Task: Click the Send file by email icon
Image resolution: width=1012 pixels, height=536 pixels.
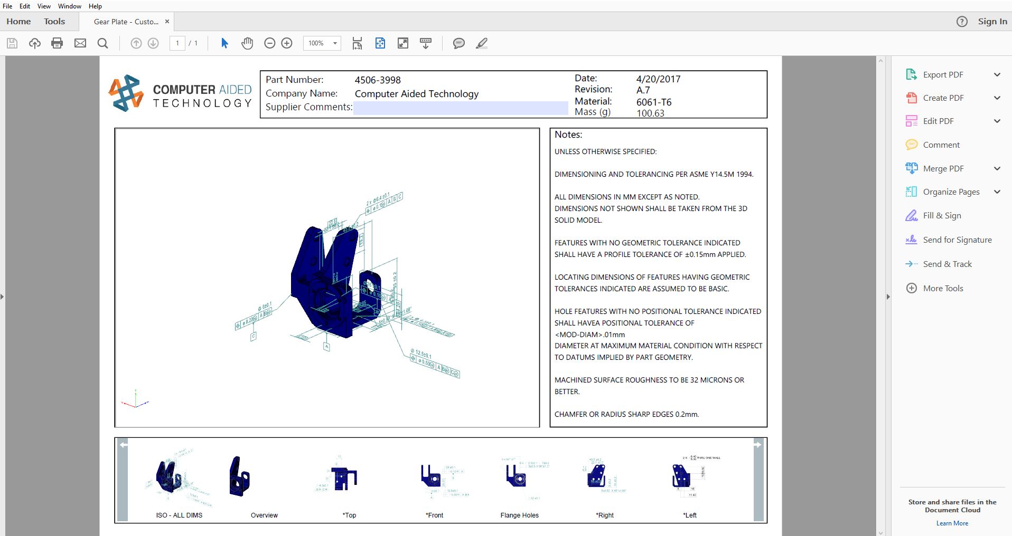Action: 80,43
